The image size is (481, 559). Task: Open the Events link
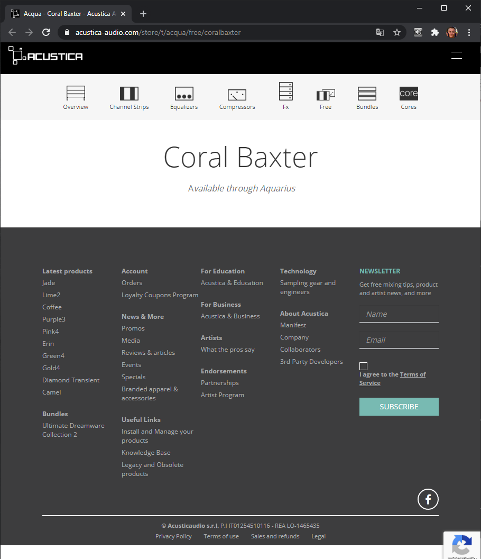(x=131, y=365)
